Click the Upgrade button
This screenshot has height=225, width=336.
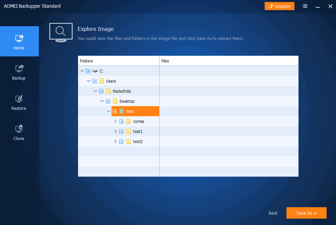pyautogui.click(x=279, y=6)
